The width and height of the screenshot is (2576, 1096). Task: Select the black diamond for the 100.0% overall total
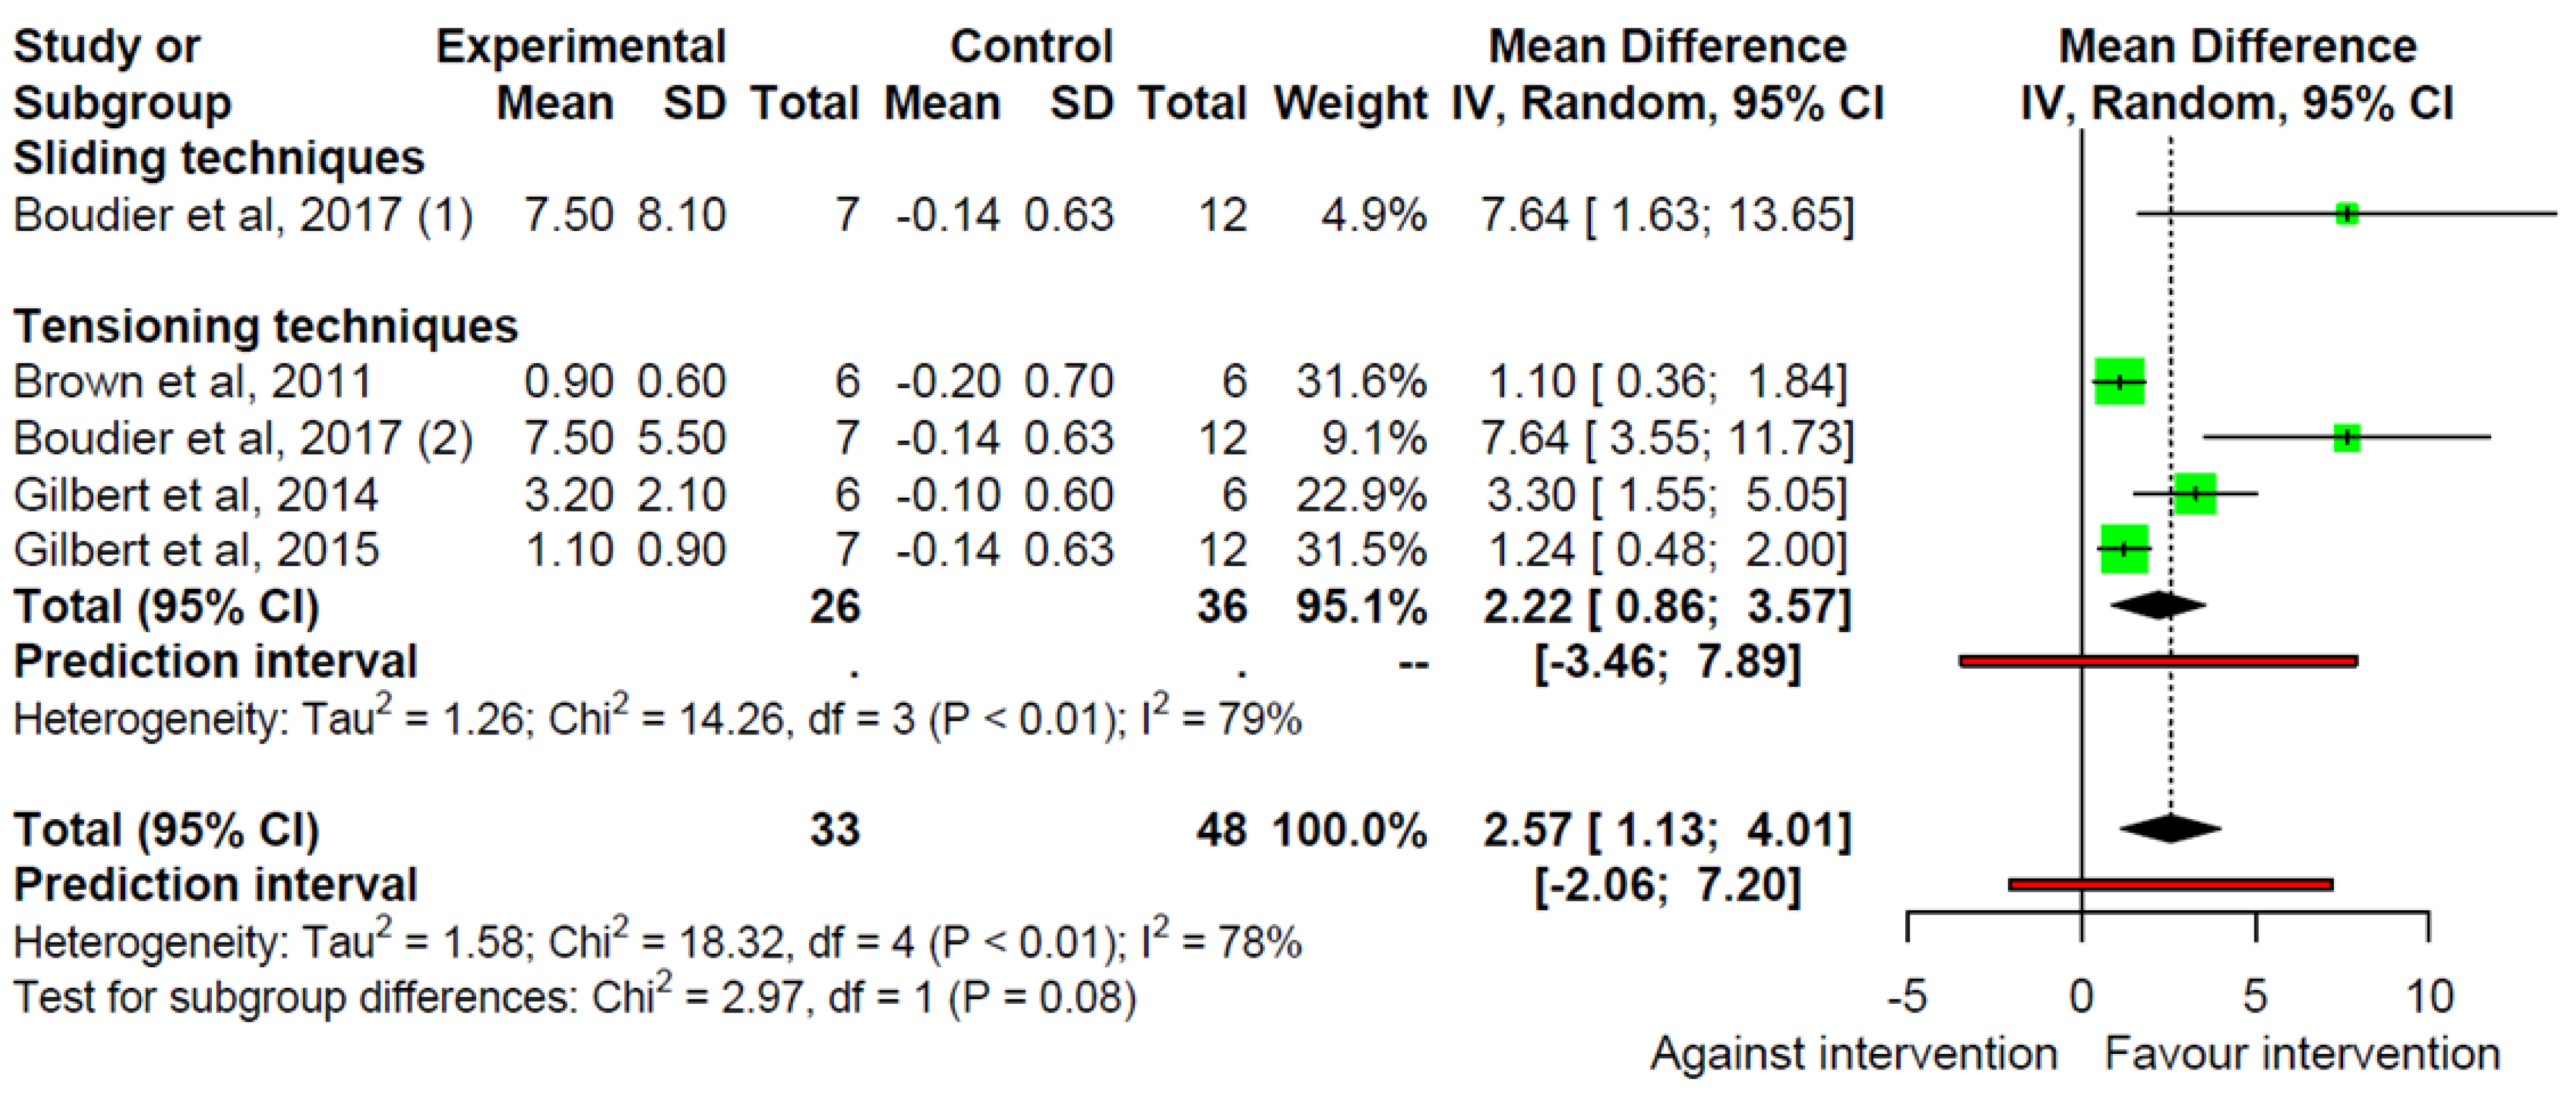pyautogui.click(x=2170, y=829)
